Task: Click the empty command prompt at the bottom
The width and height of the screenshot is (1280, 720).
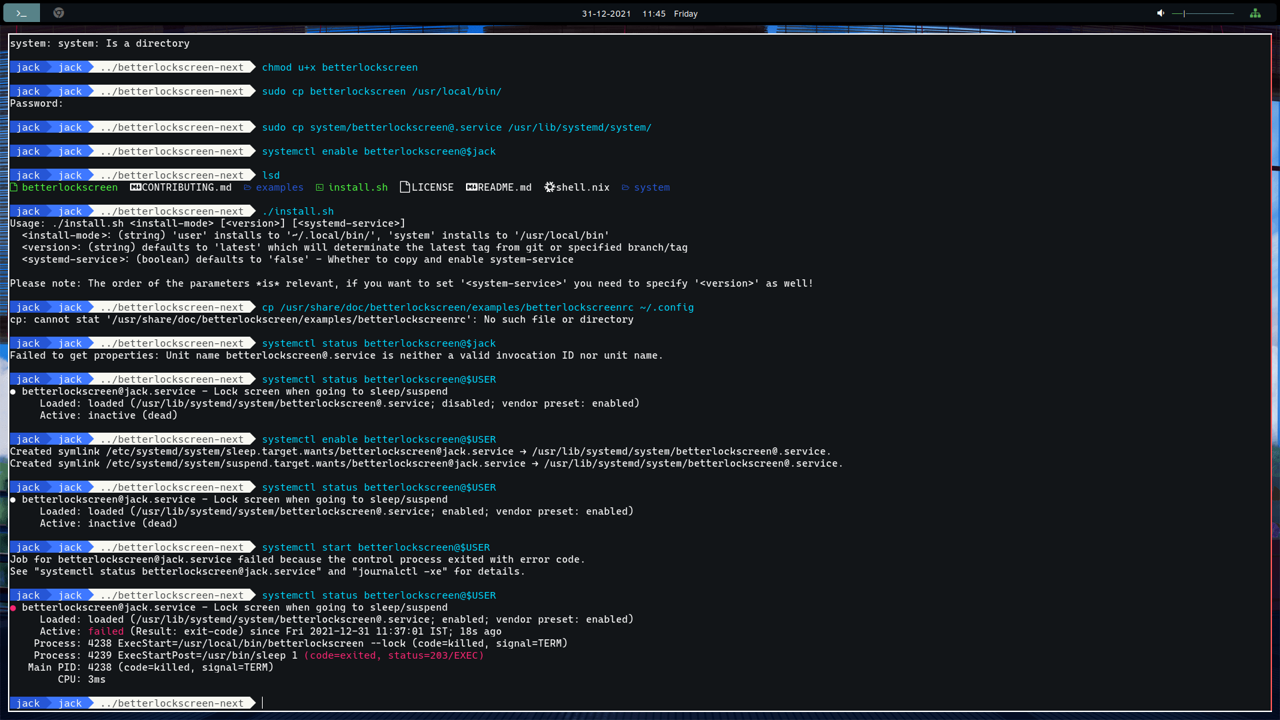Action: pyautogui.click(x=263, y=703)
